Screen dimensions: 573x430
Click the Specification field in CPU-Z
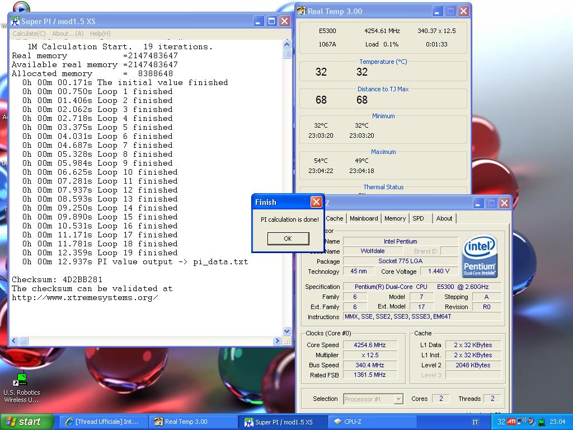[x=422, y=287]
